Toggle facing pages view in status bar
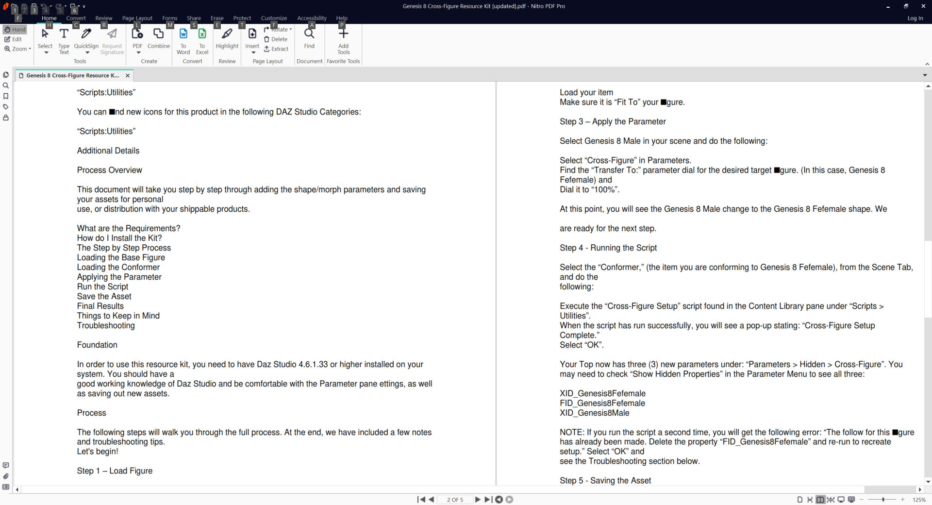932x505 pixels. click(820, 500)
